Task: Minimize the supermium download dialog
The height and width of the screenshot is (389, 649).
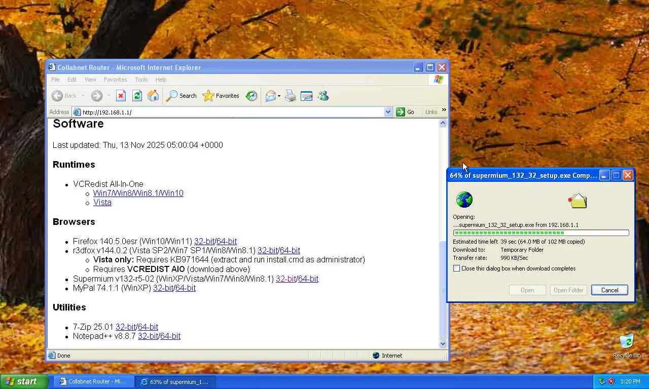Action: pyautogui.click(x=604, y=175)
